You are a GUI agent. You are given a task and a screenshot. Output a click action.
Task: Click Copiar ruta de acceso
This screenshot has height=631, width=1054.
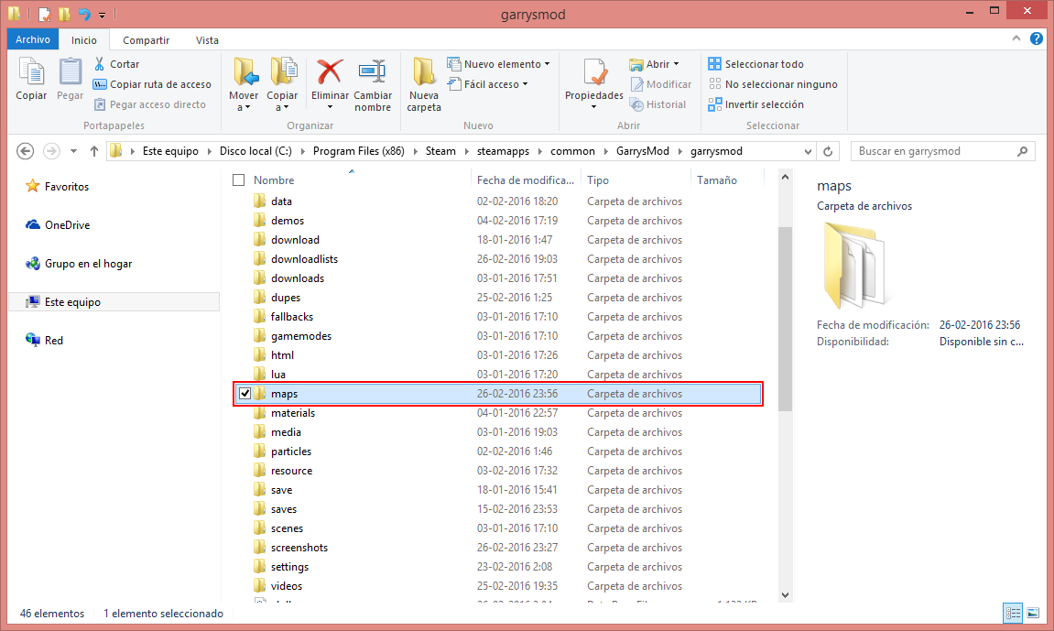(153, 84)
